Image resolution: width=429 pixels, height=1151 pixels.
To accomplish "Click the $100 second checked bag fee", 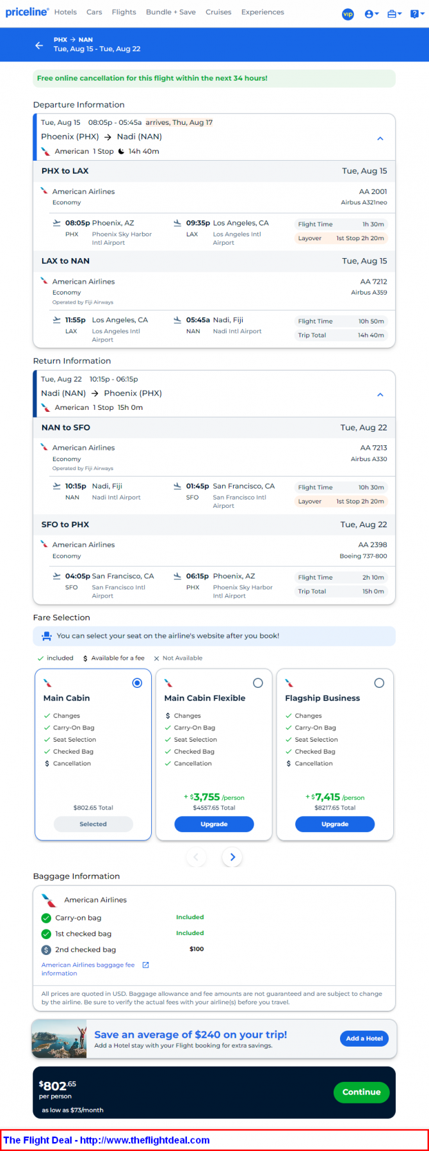I will click(x=197, y=949).
